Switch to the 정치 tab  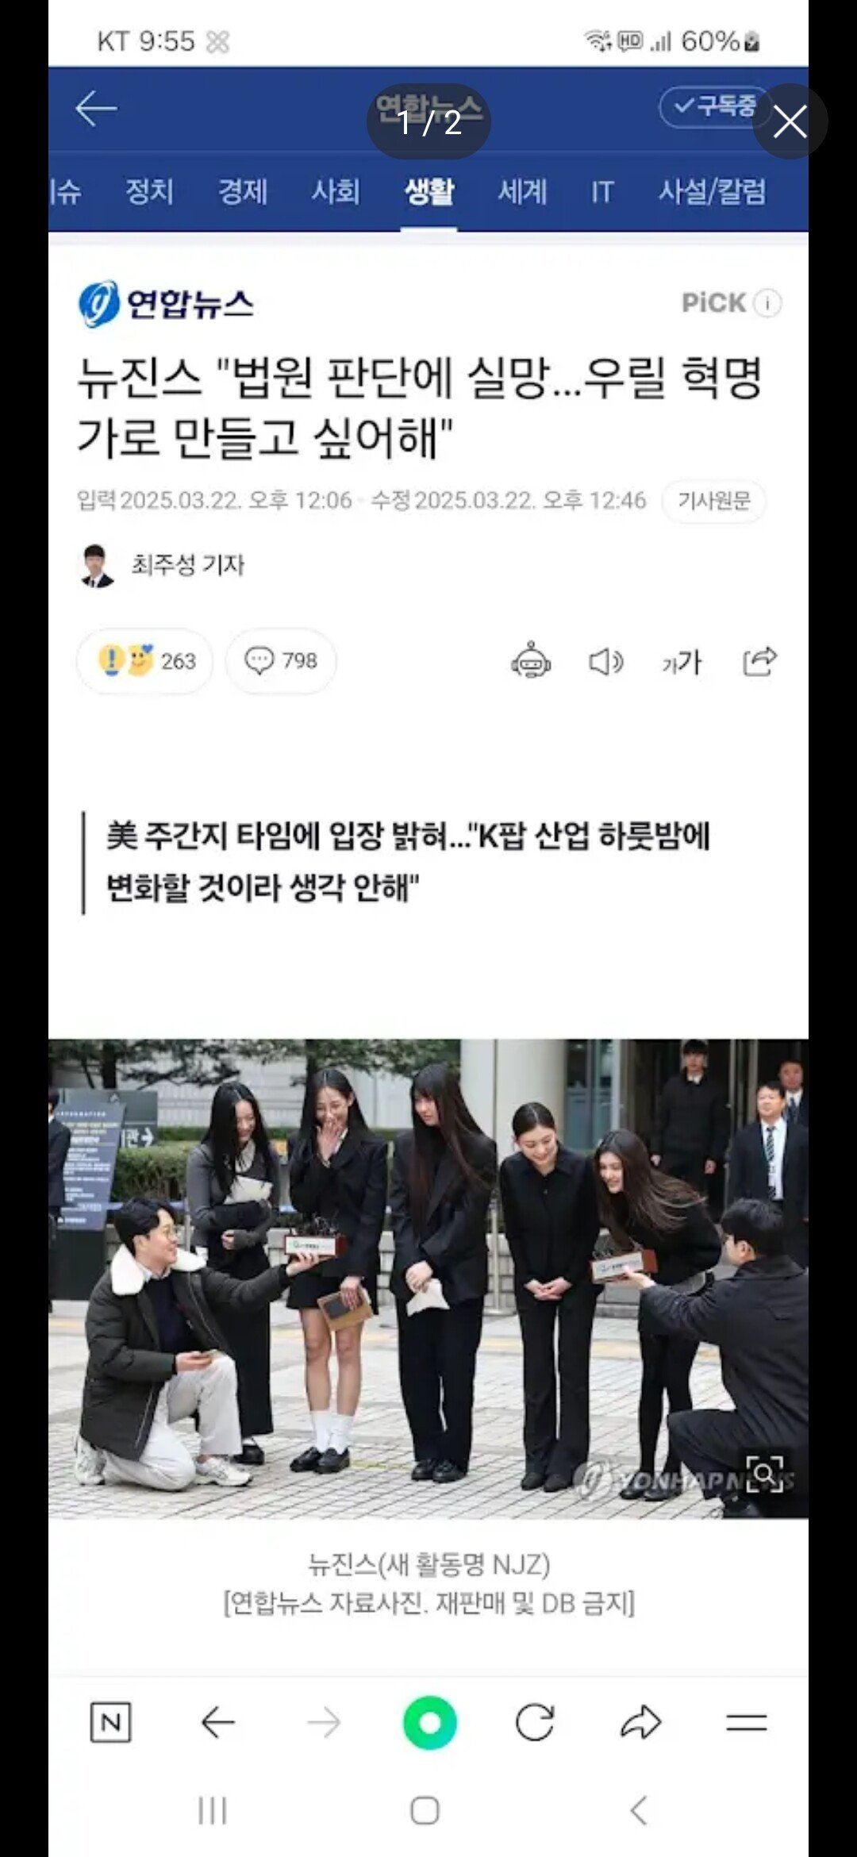[x=149, y=191]
